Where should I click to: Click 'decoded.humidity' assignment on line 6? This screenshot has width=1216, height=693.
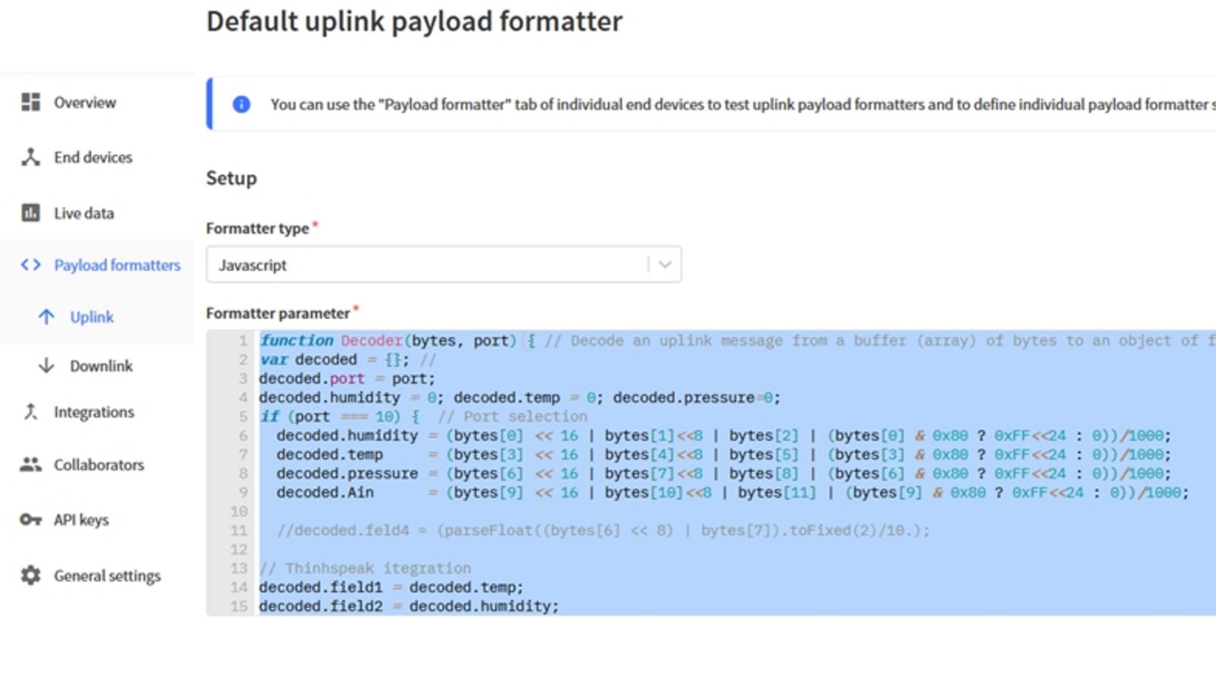coord(724,435)
